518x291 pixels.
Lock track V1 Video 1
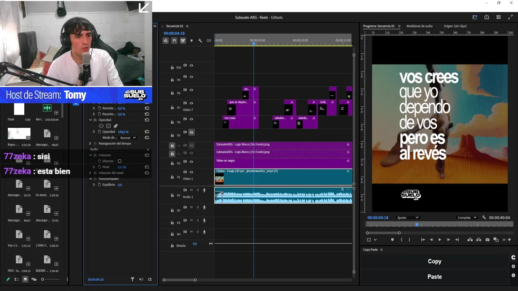click(172, 177)
